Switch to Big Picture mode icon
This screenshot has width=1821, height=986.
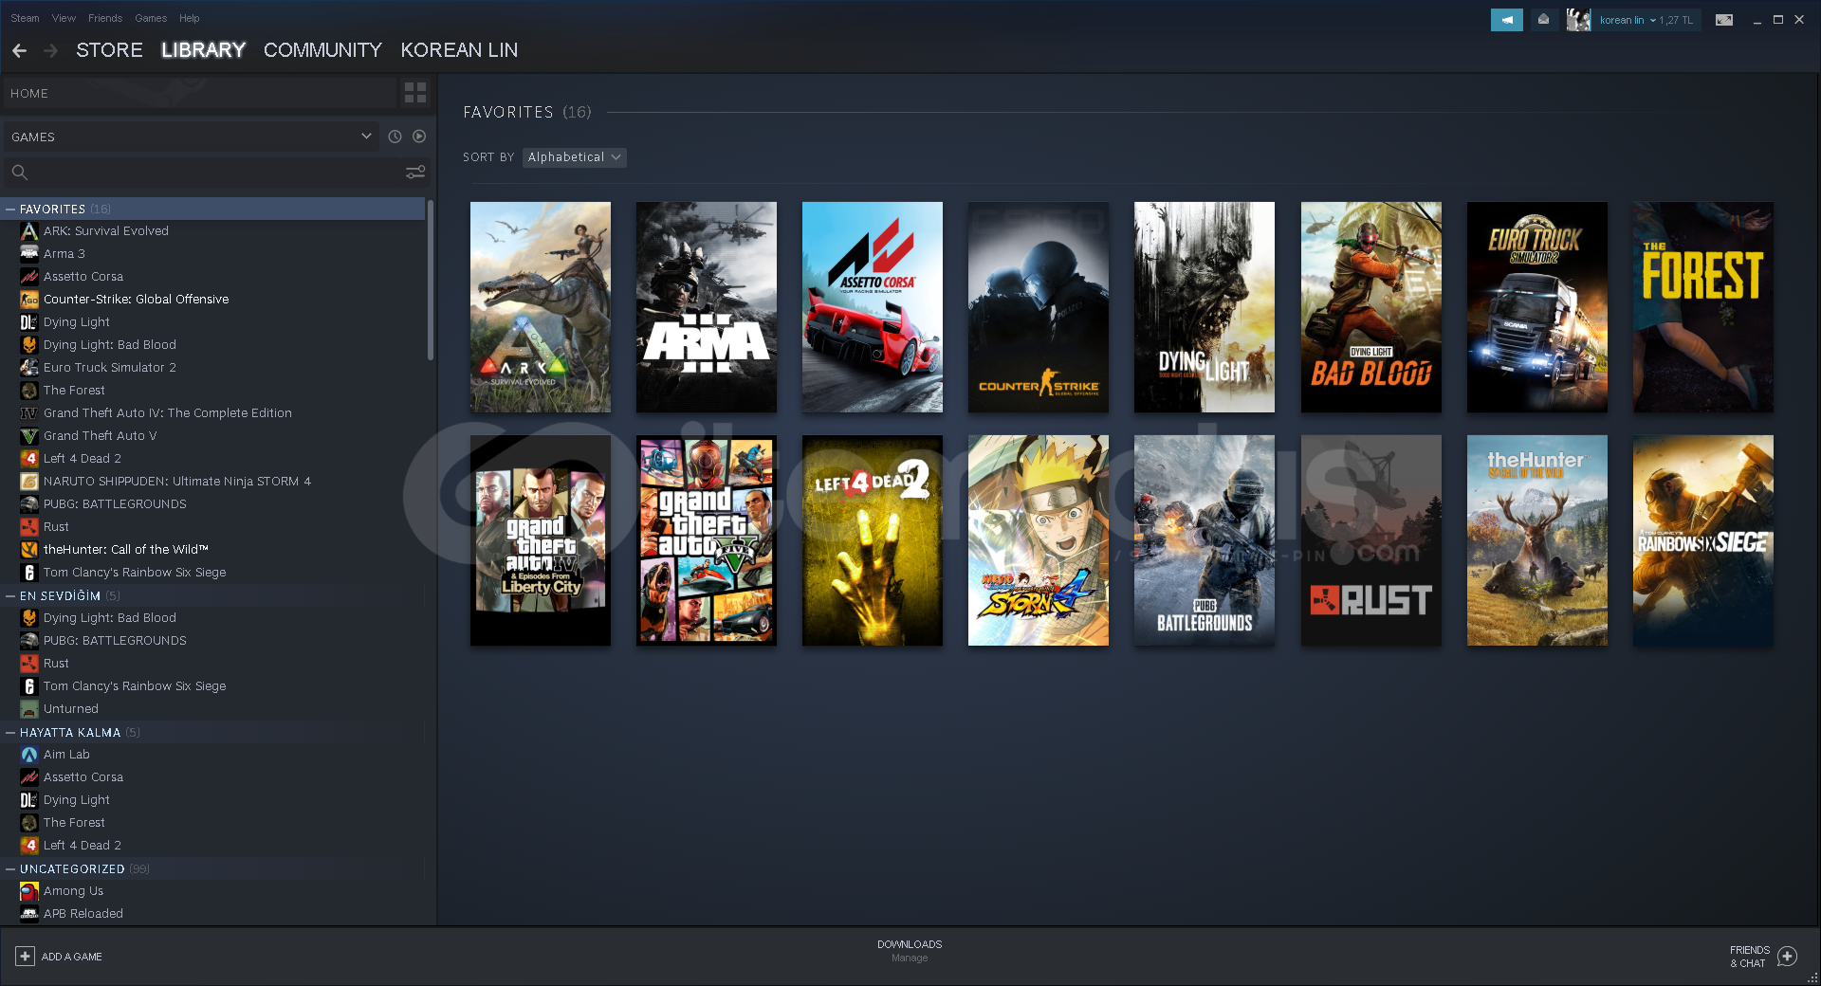1724,20
